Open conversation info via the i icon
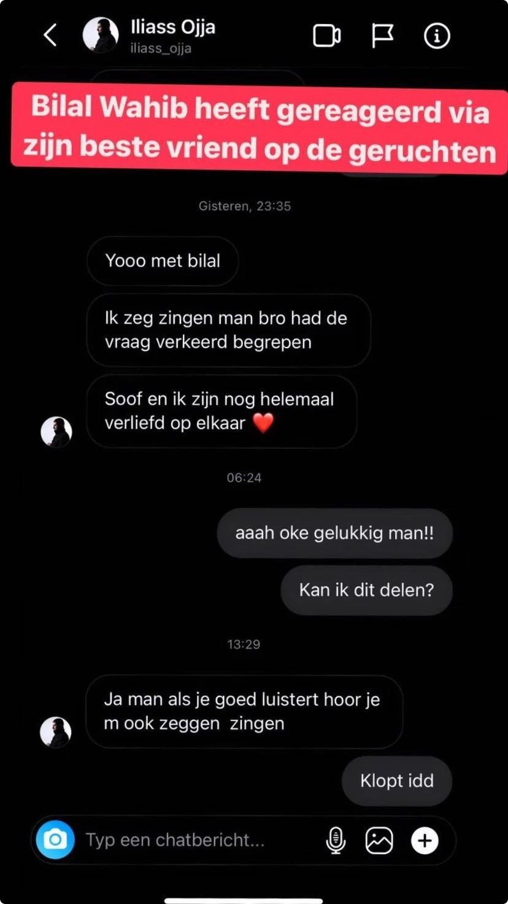The width and height of the screenshot is (508, 904). 437,36
